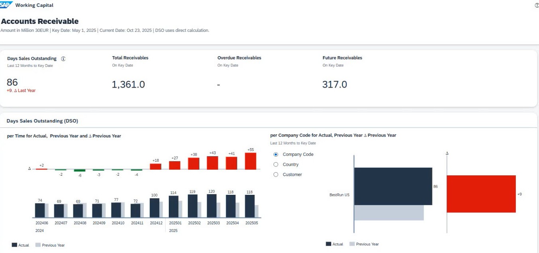
Task: Select the Customer radio button
Action: 275,175
